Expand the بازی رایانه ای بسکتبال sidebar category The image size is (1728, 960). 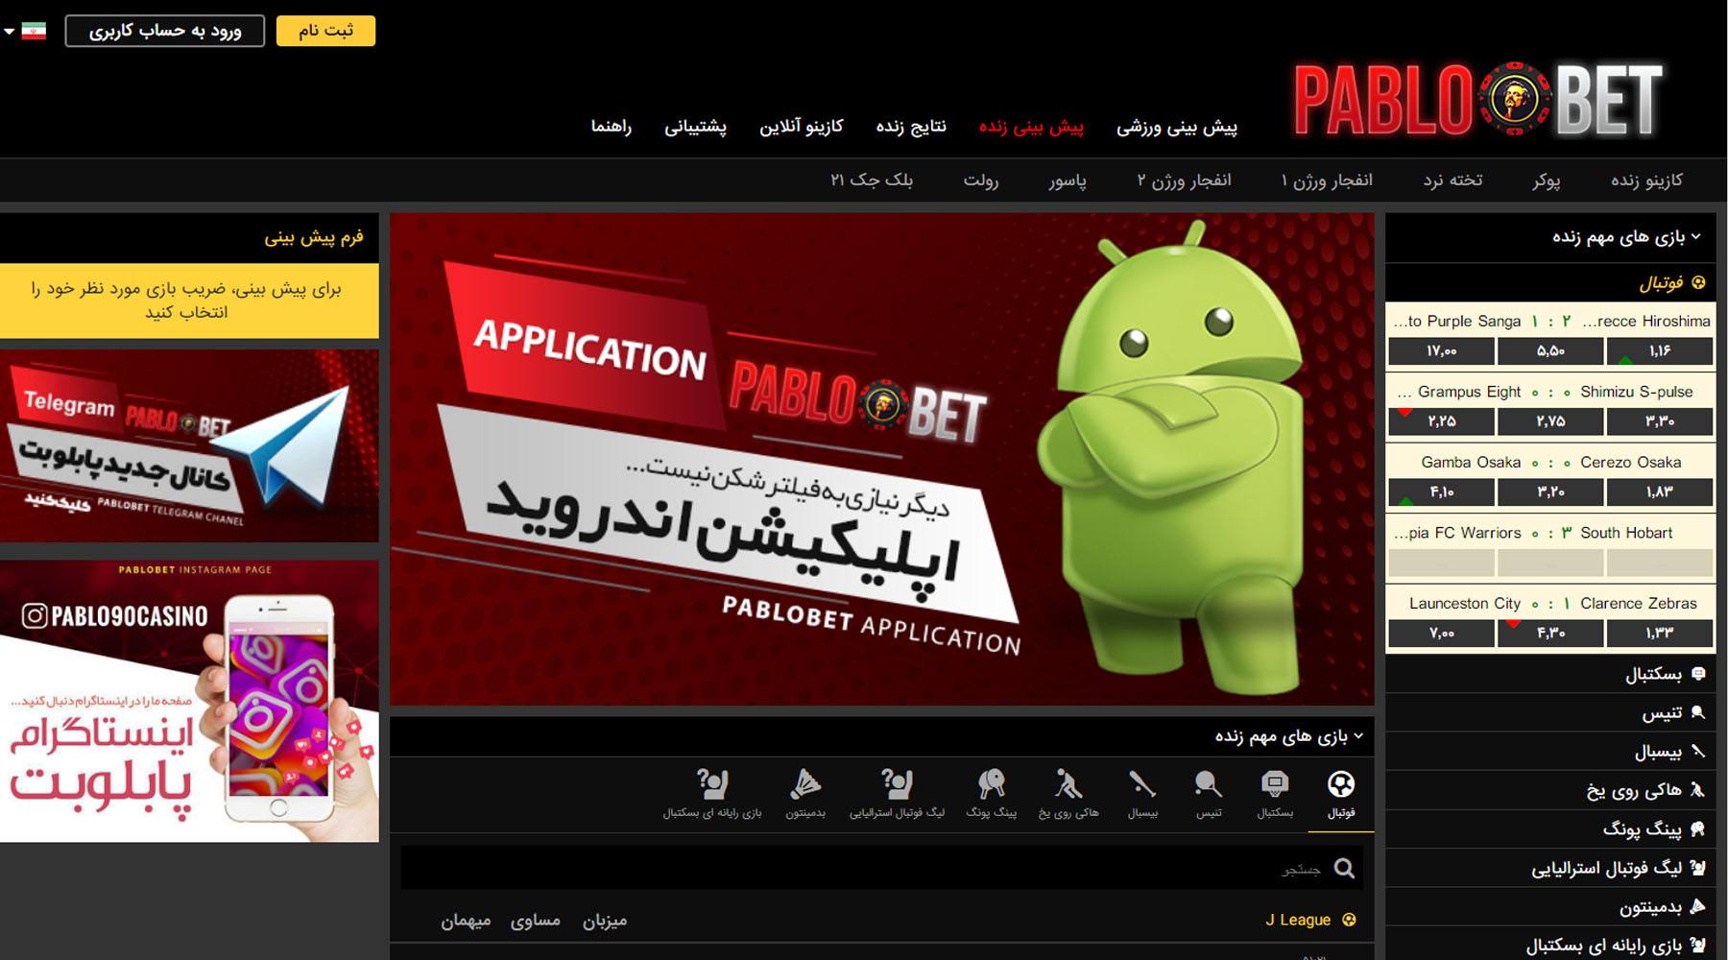tap(1550, 945)
